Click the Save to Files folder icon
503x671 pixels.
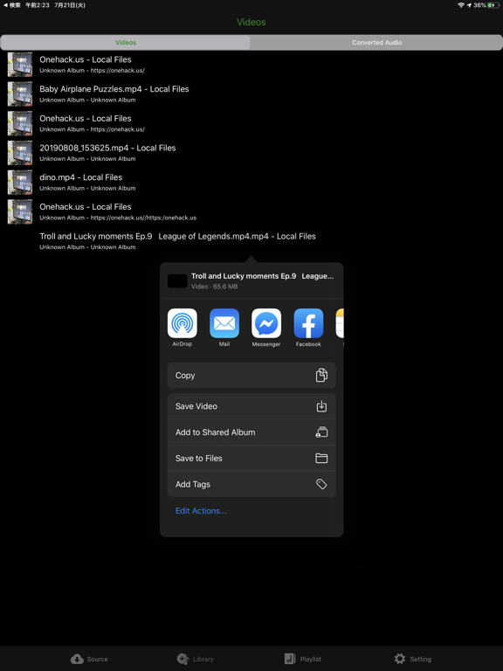pos(321,459)
